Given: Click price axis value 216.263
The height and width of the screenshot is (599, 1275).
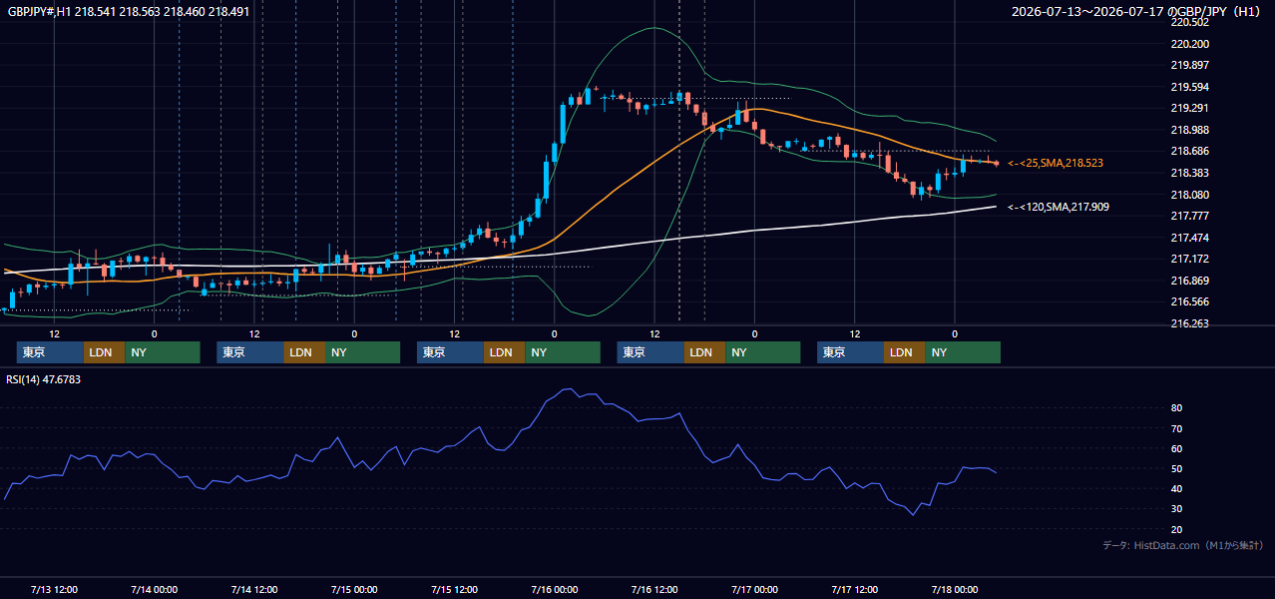Looking at the screenshot, I should [x=1190, y=323].
